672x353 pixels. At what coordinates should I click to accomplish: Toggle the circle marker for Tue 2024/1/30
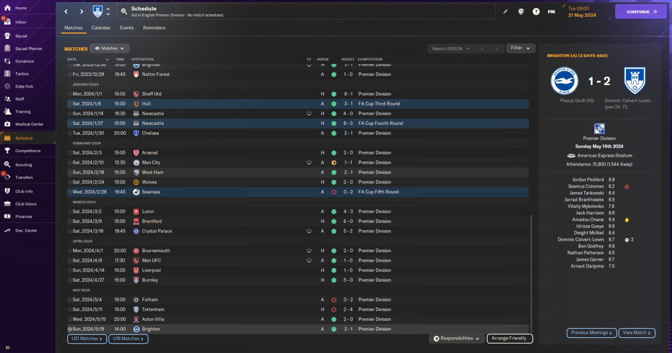[70, 133]
